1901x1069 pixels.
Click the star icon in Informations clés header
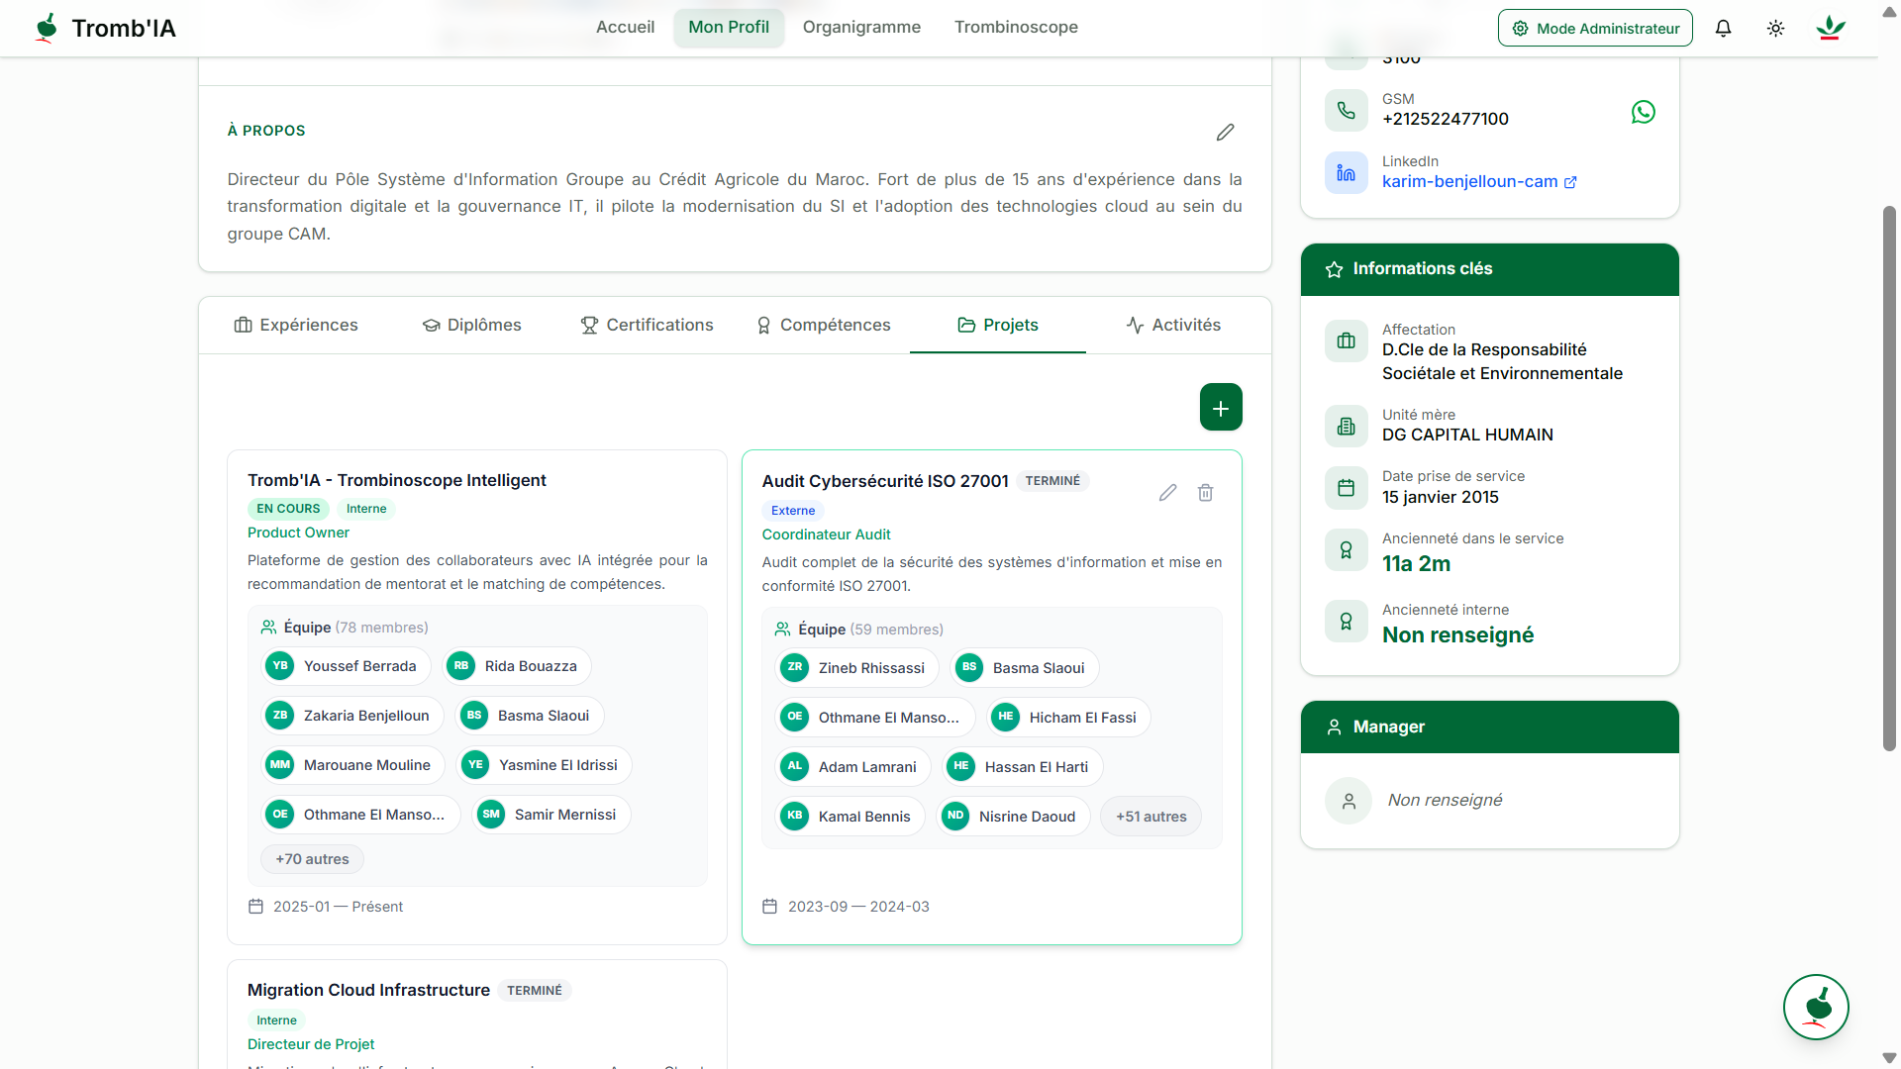(x=1334, y=269)
